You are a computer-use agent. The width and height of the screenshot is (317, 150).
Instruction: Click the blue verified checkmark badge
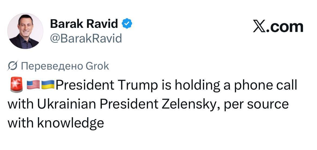(x=127, y=24)
